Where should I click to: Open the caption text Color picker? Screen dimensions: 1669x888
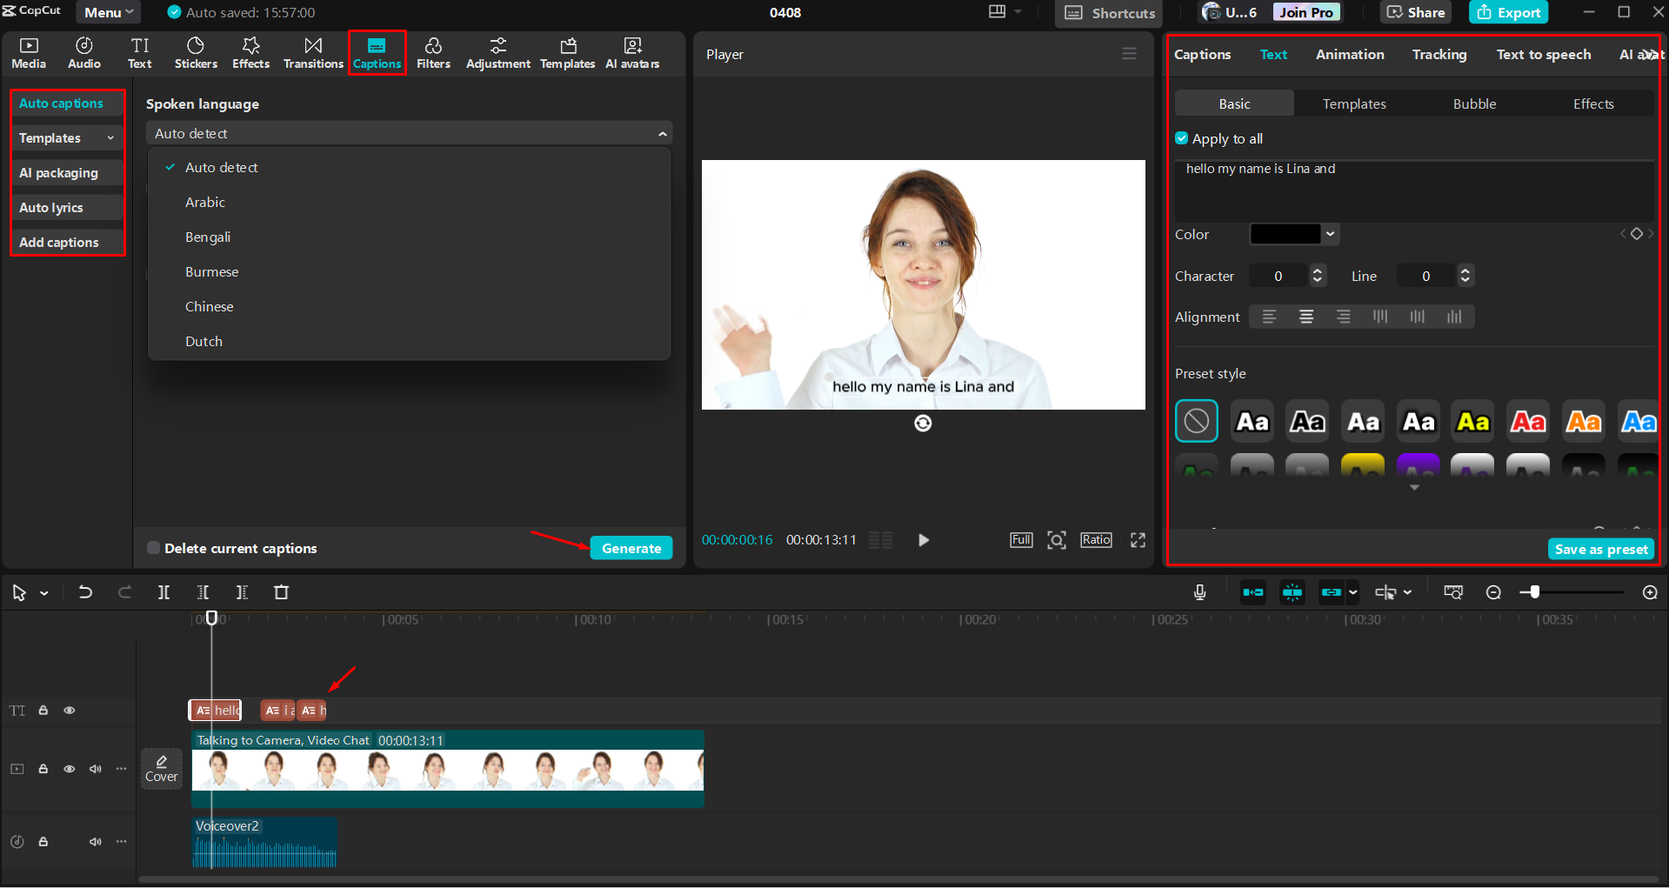[x=1293, y=234]
